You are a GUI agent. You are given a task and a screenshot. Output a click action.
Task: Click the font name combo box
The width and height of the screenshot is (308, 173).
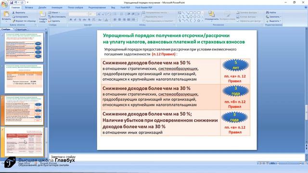tap(78, 14)
